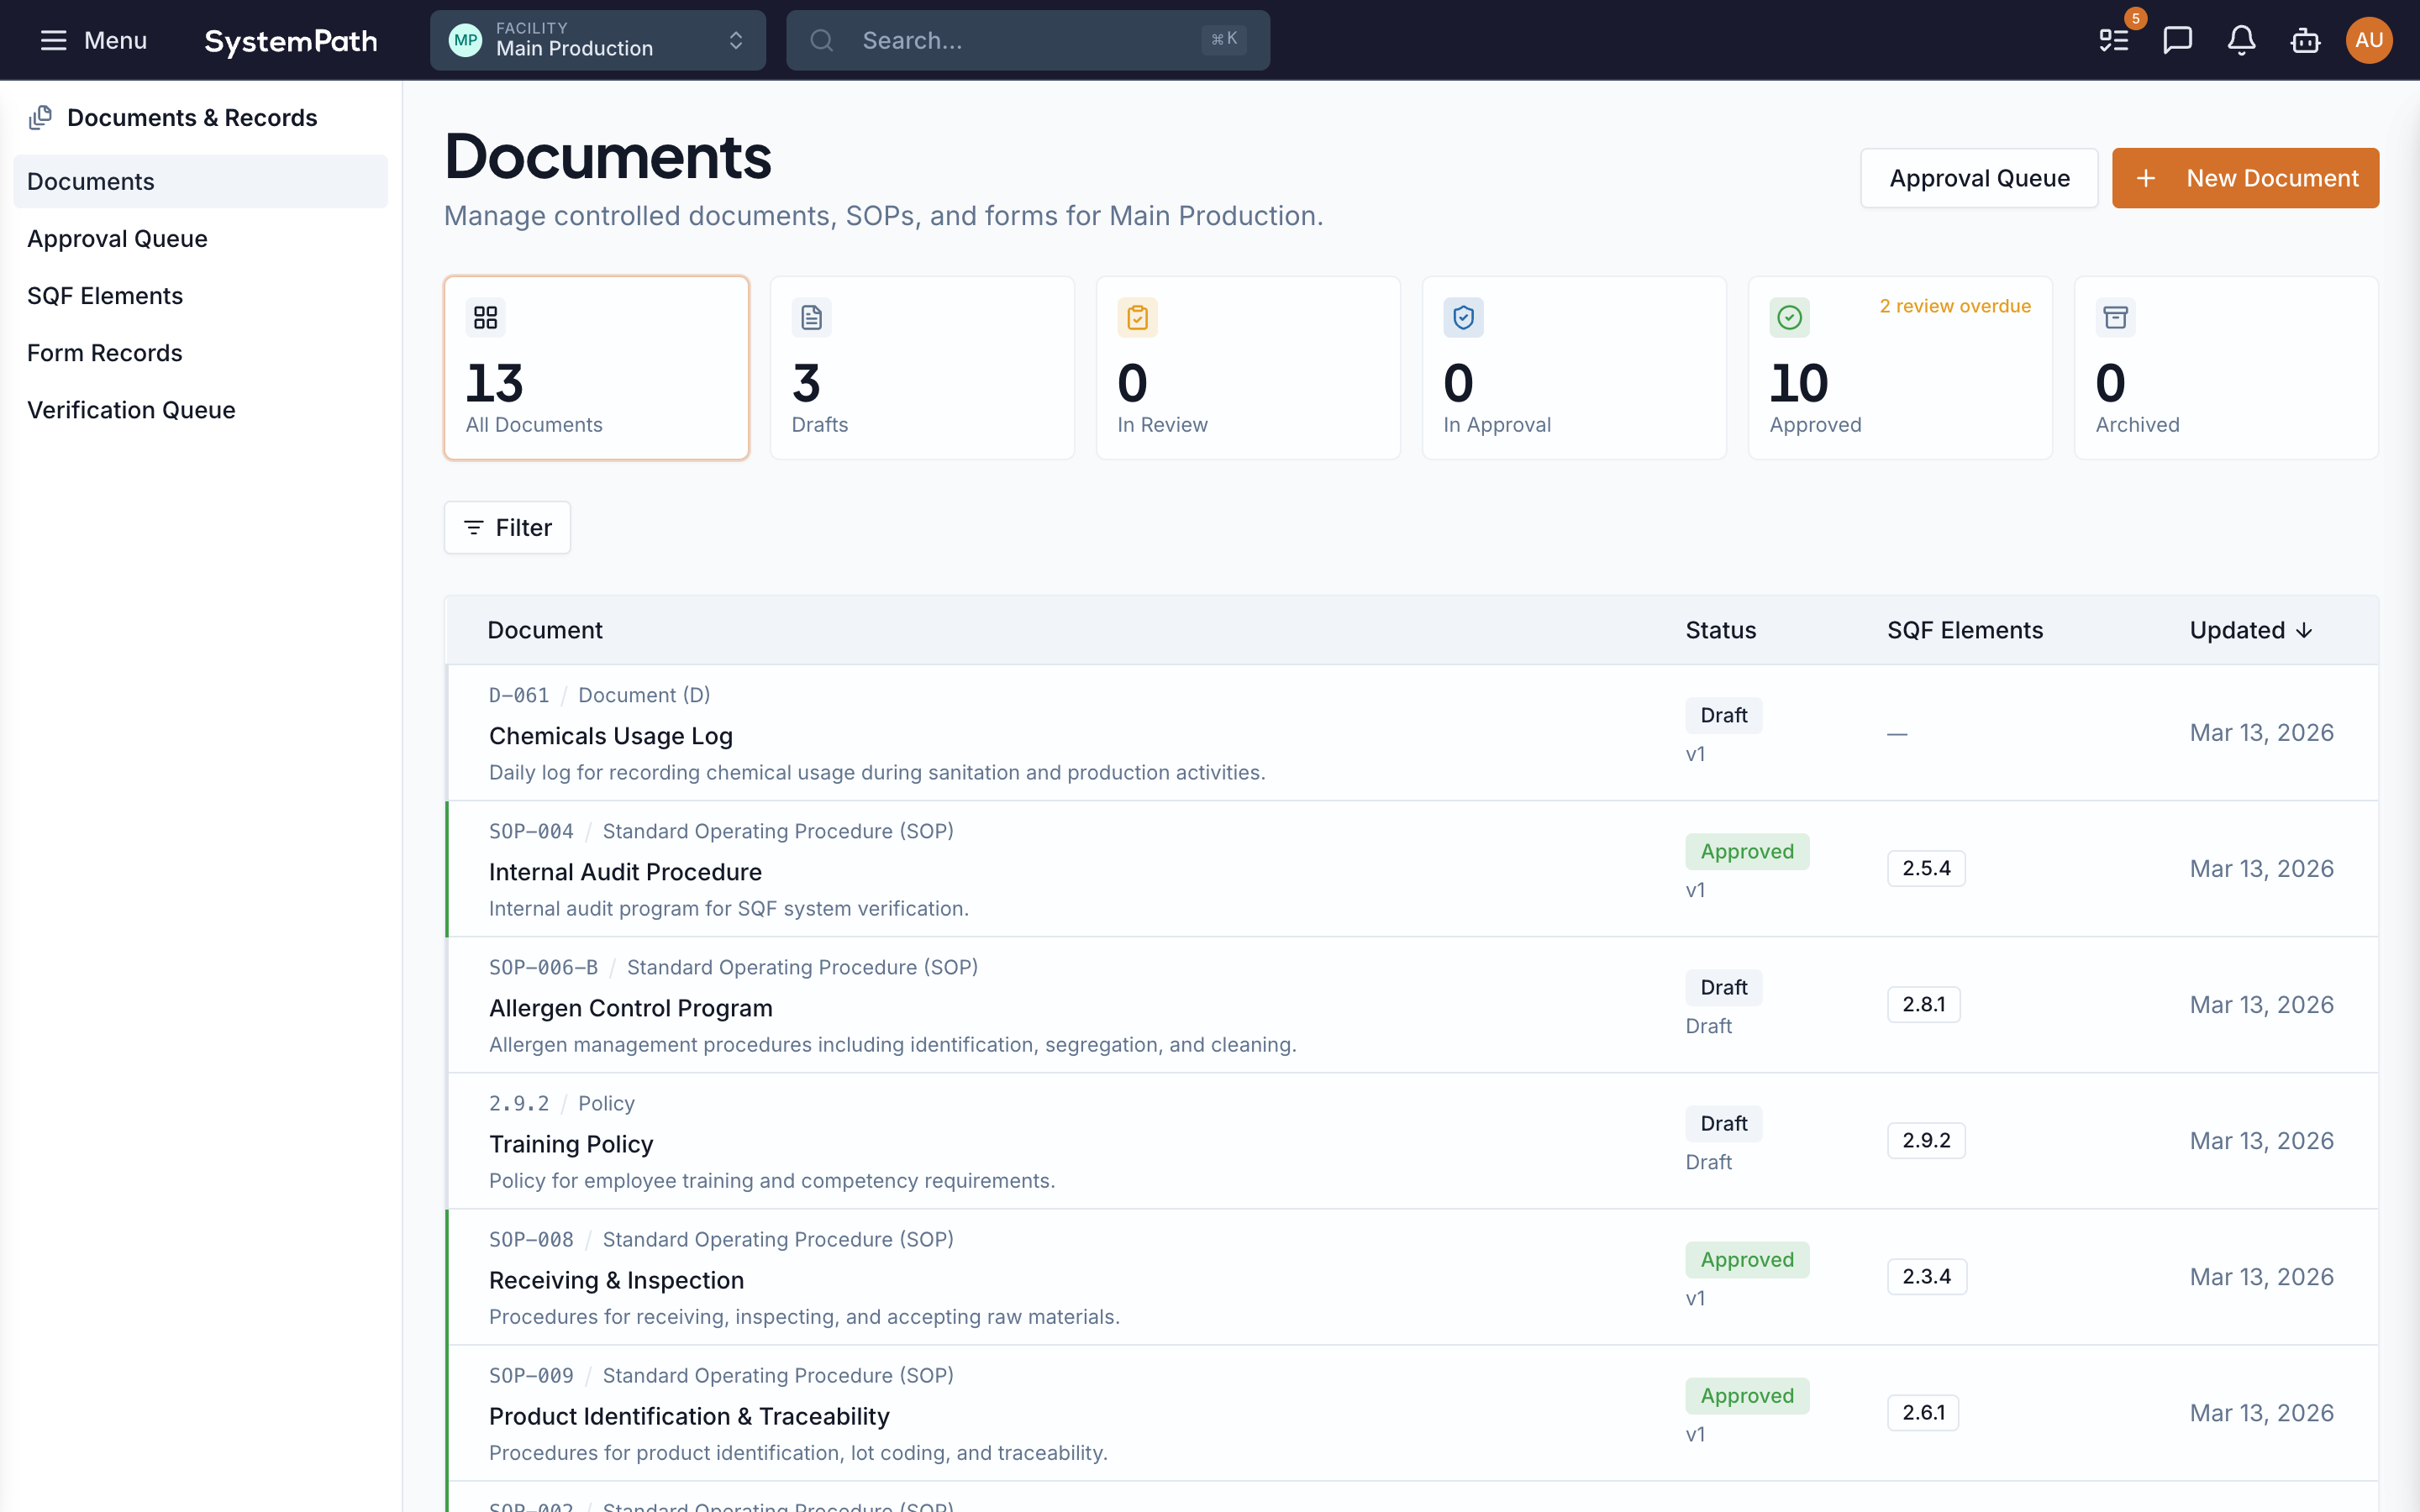The image size is (2420, 1512).
Task: Open Form Records in sidebar
Action: click(x=105, y=353)
